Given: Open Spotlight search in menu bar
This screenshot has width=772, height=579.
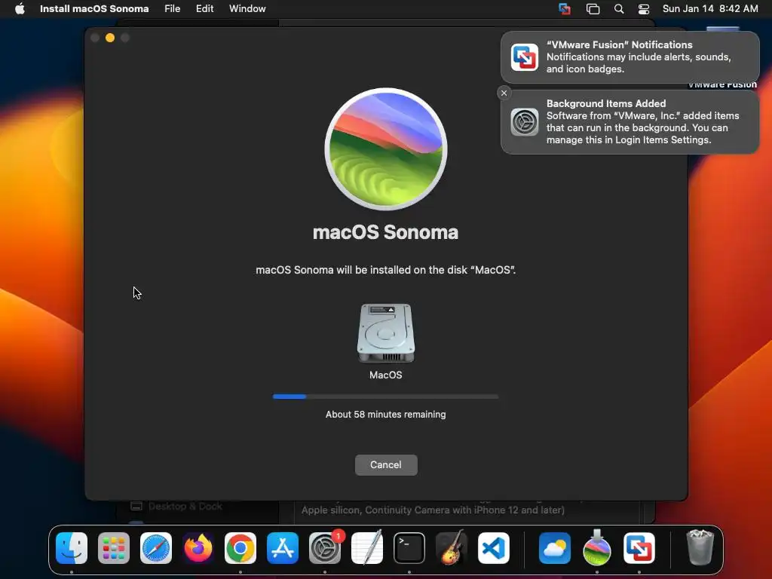Looking at the screenshot, I should pyautogui.click(x=619, y=9).
